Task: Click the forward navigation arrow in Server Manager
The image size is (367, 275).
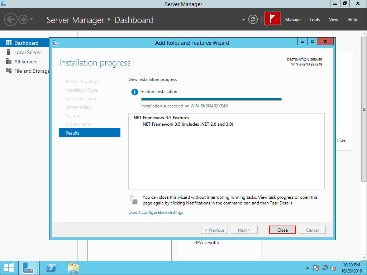Action: (x=23, y=19)
